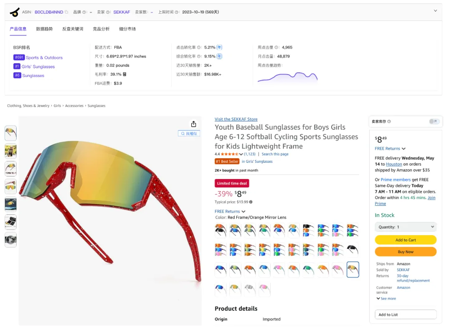Screen dimensions: 451x328
Task: Open the gross margin calculator icon
Action: tap(124, 74)
